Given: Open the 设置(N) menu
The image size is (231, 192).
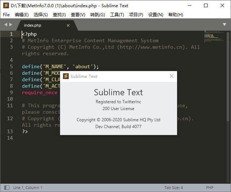Looking at the screenshot, I should (156, 14).
